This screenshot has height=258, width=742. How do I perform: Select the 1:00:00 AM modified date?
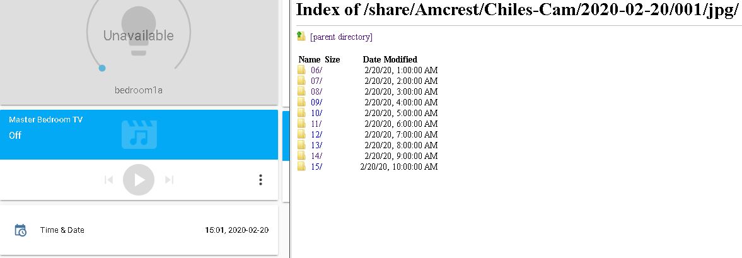point(401,70)
